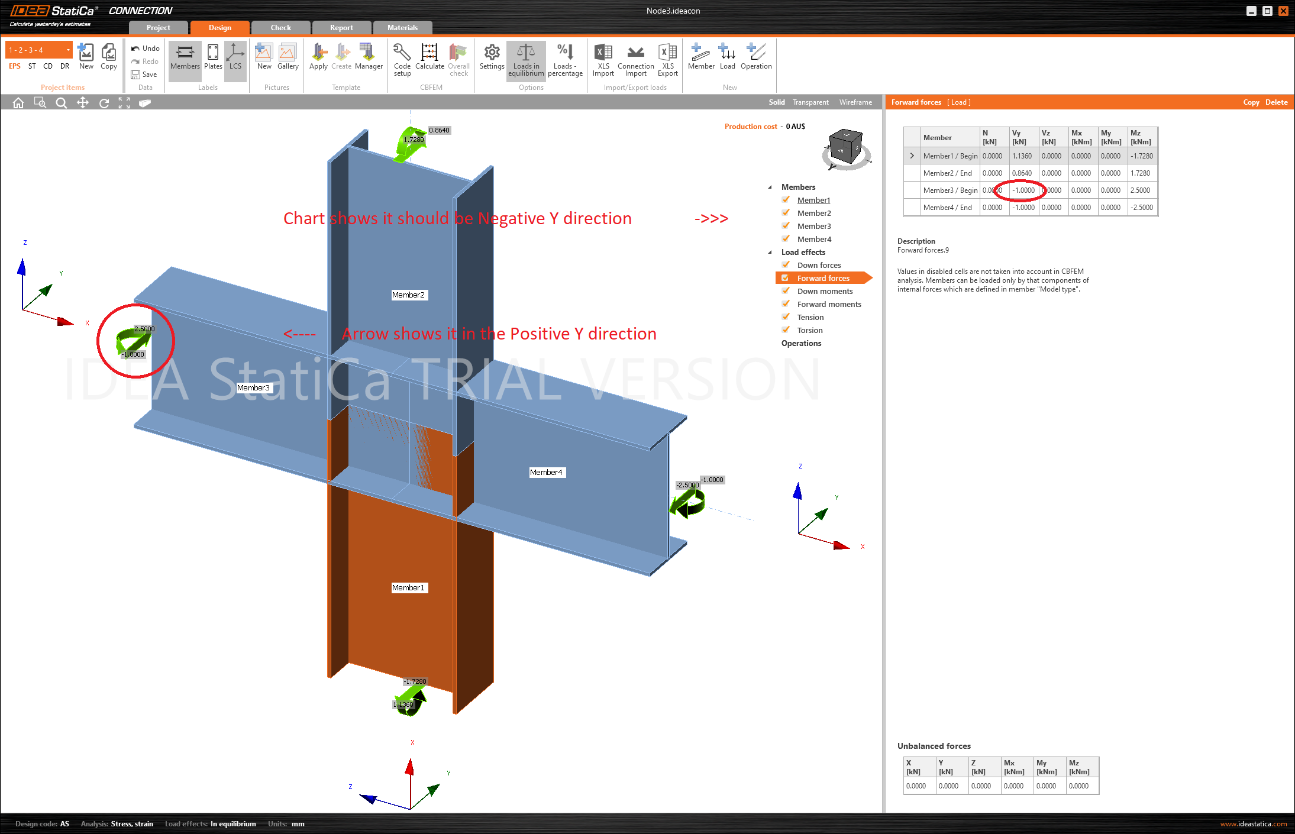Select the ST project item type

[x=32, y=66]
